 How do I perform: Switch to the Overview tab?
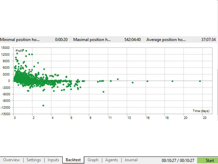pyautogui.click(x=11, y=160)
